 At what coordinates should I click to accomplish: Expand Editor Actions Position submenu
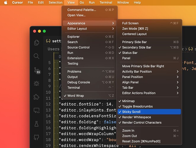click(149, 93)
